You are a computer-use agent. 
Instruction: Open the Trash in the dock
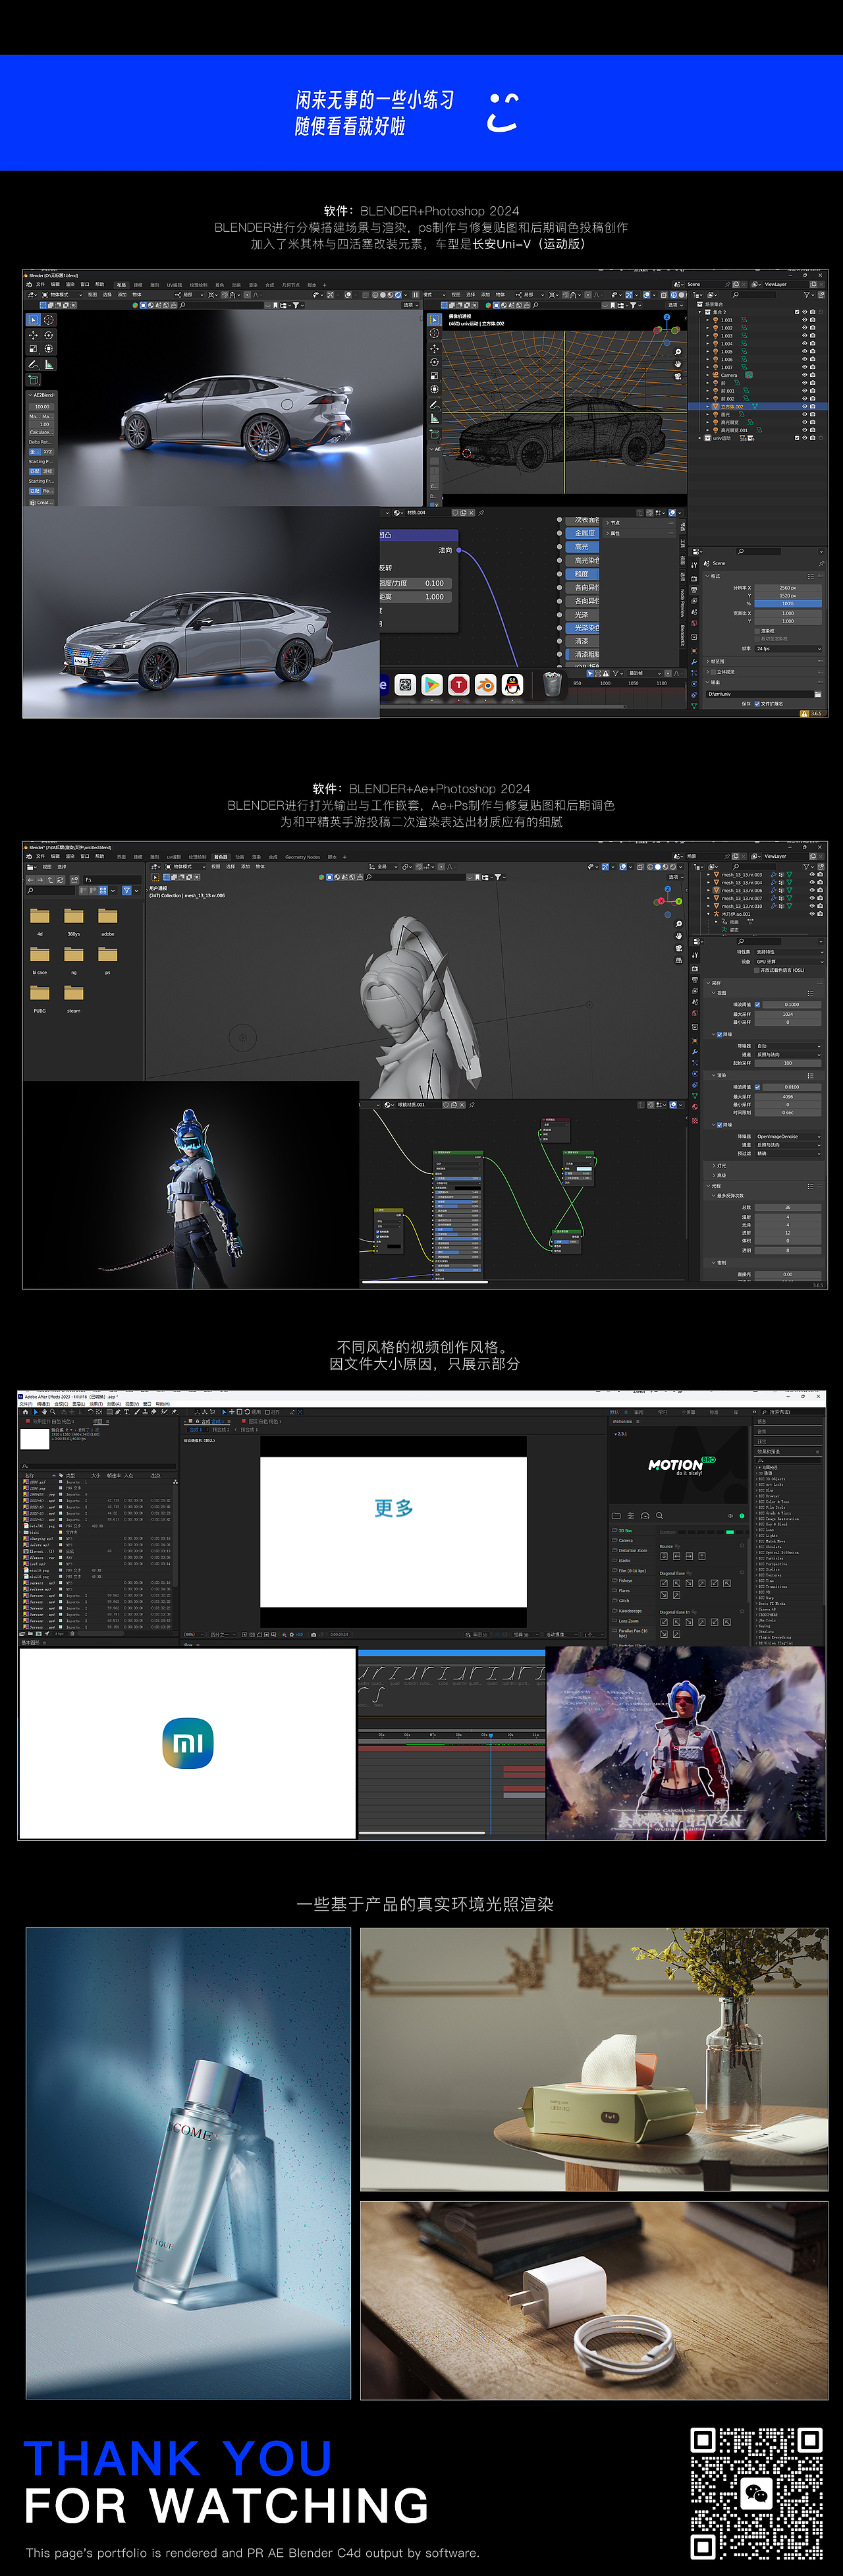[x=552, y=684]
